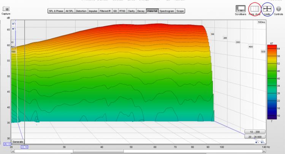Switch to the RT60 tab

(x=122, y=11)
